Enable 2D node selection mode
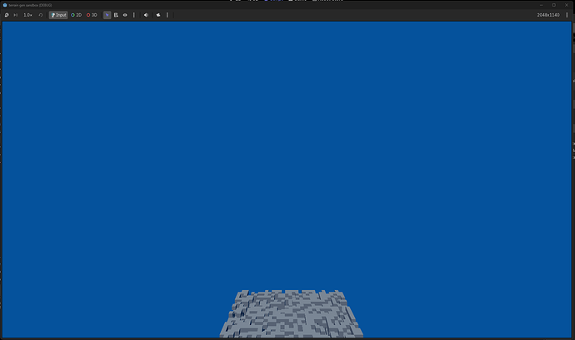Screen dimensions: 575x340 (x=77, y=15)
